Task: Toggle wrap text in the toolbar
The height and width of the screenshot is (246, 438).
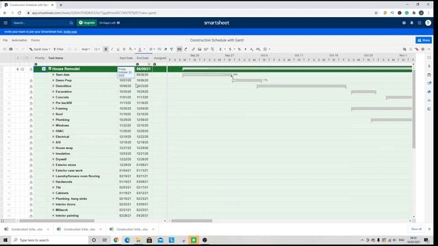Action: coord(159,49)
